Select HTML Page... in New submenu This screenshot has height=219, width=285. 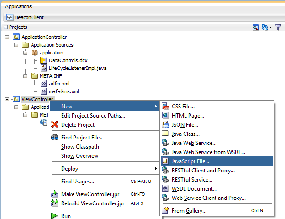[217, 116]
